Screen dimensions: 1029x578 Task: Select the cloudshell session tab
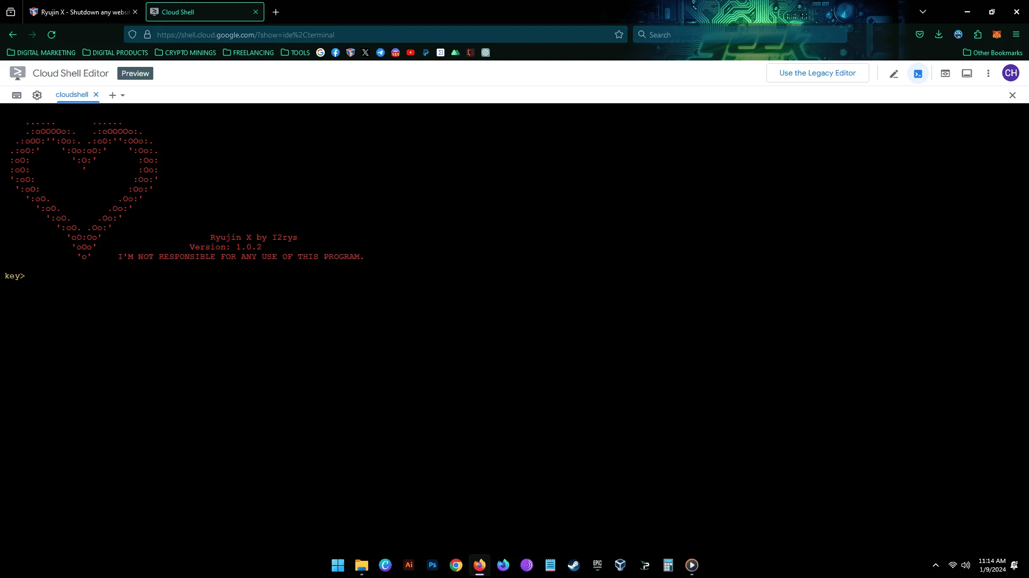click(72, 95)
